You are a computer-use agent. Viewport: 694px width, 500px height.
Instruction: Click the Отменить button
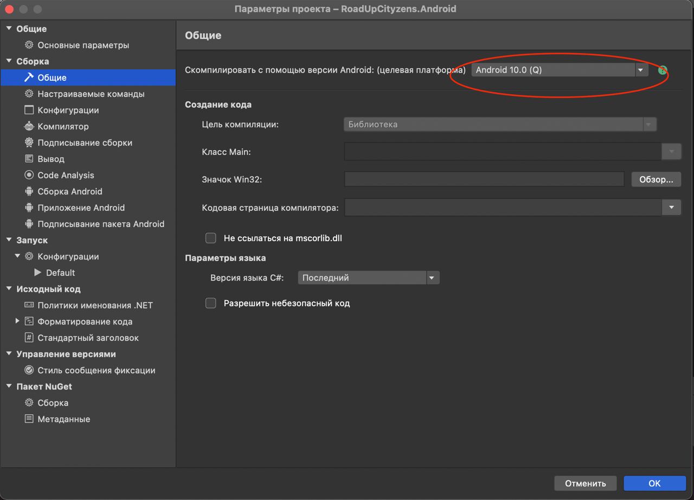tap(586, 483)
